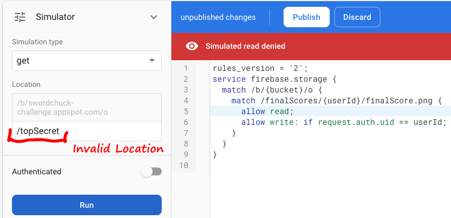Screen dimensions: 451x218
Task: Toggle the Authenticated switch on
Action: (x=152, y=171)
